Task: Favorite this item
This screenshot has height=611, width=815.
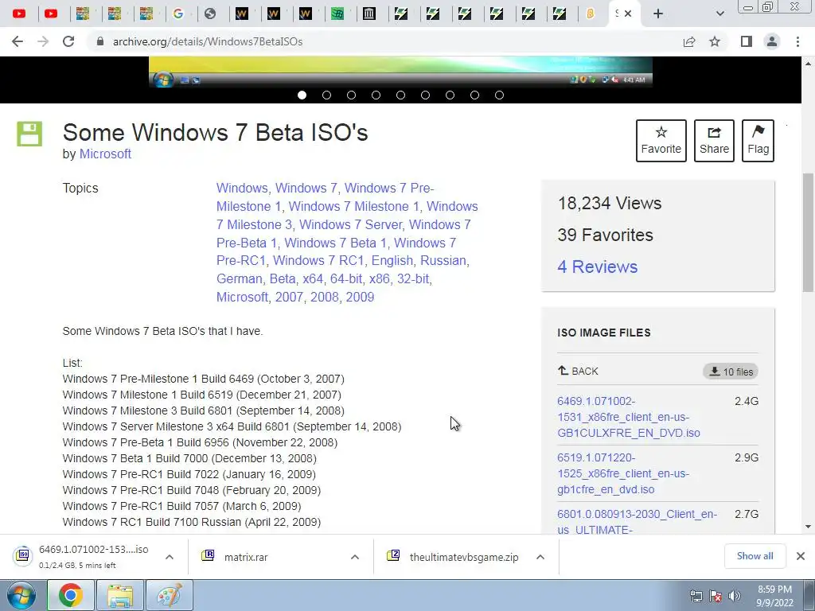Action: [x=661, y=141]
